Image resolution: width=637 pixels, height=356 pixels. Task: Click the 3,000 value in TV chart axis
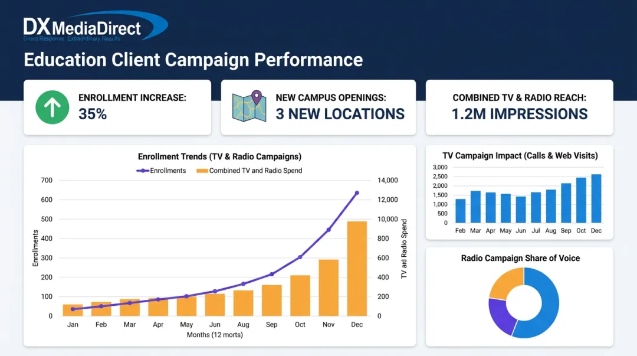tap(440, 167)
